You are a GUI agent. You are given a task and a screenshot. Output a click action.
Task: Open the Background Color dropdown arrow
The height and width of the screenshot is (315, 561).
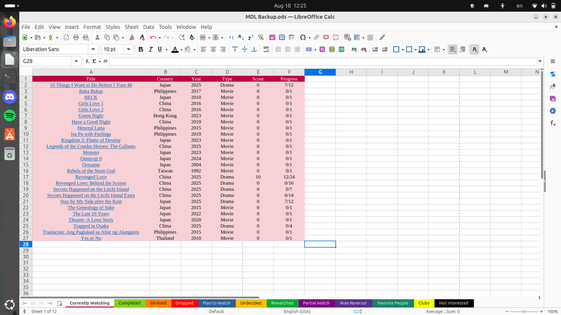(x=194, y=50)
